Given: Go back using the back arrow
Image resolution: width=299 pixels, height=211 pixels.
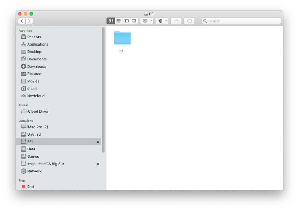Looking at the screenshot, I should tap(22, 21).
